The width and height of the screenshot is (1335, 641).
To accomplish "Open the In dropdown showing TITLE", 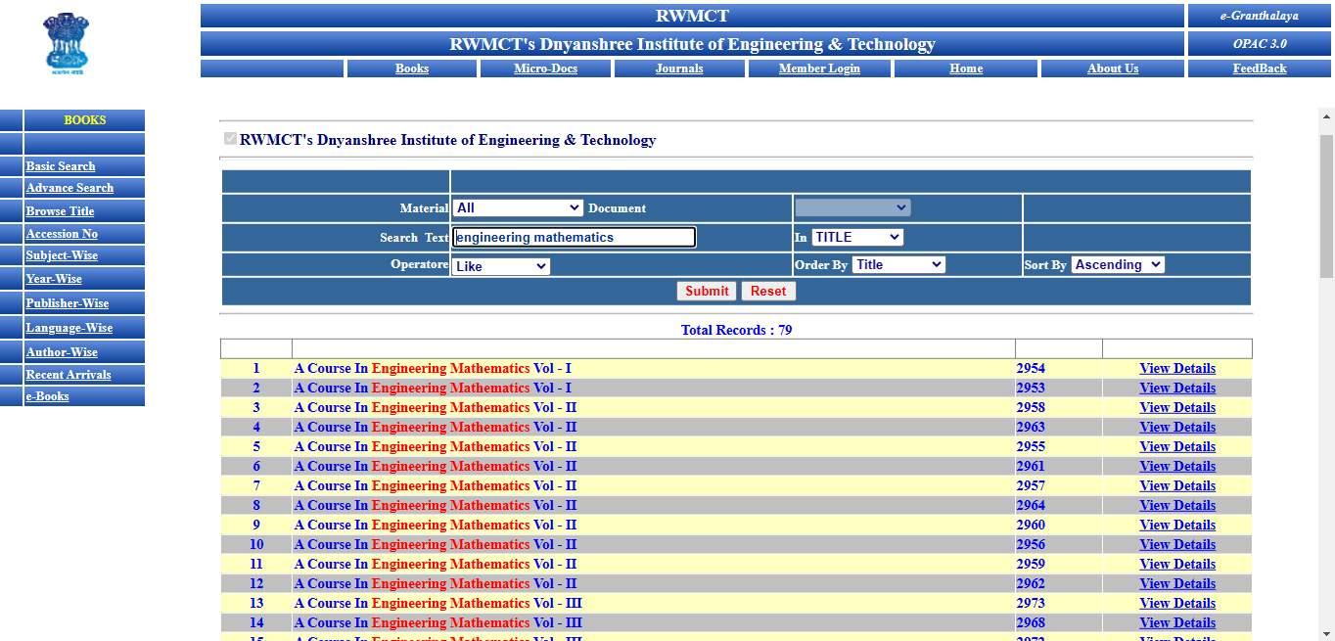I will pos(857,237).
